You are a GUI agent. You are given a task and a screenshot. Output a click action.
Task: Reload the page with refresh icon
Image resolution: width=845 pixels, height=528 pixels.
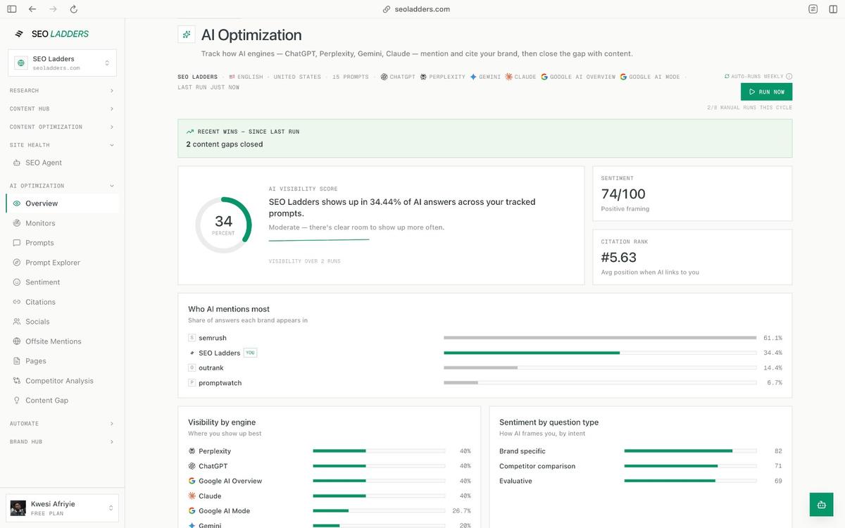click(73, 9)
